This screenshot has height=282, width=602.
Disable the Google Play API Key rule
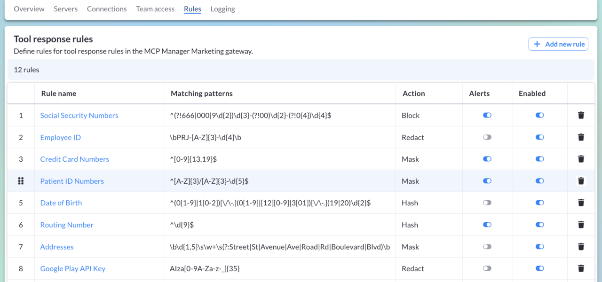coord(539,268)
